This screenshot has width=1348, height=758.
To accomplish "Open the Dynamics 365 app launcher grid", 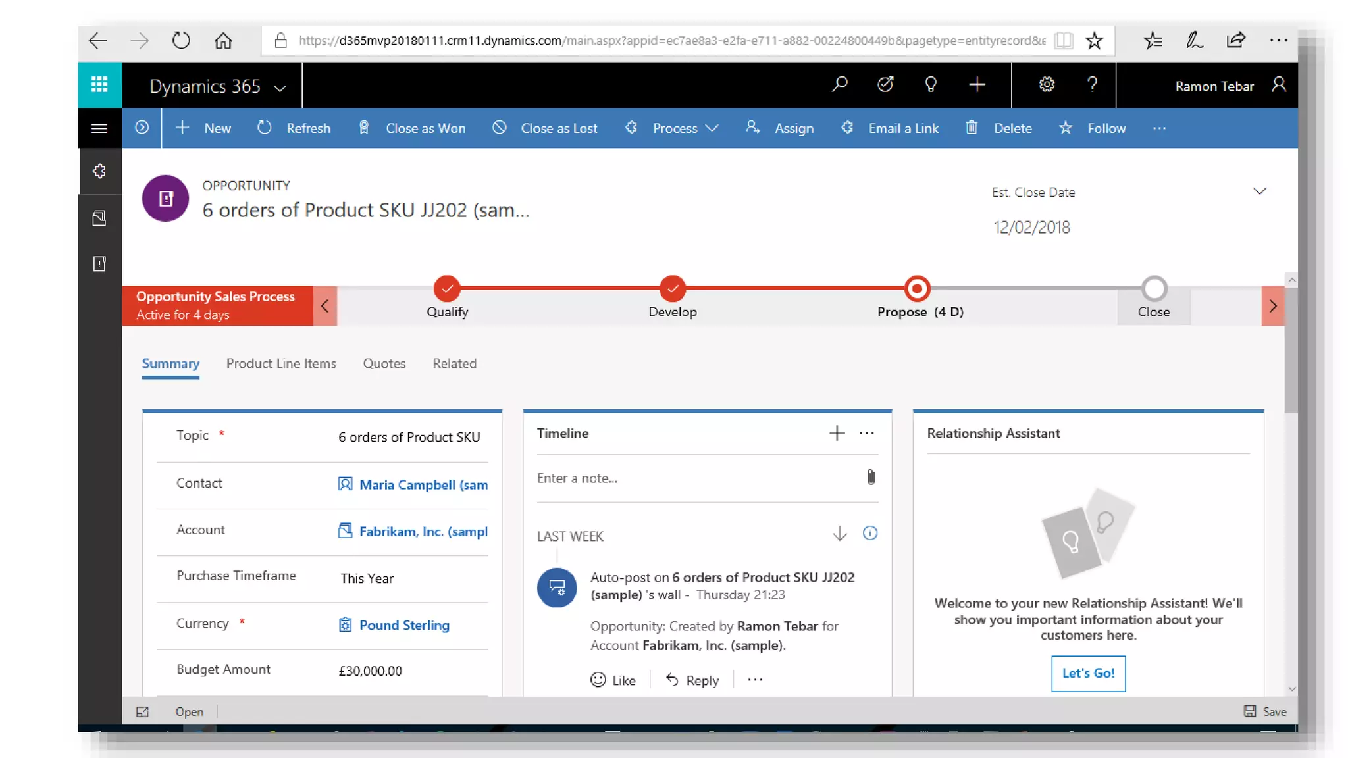I will pyautogui.click(x=99, y=85).
